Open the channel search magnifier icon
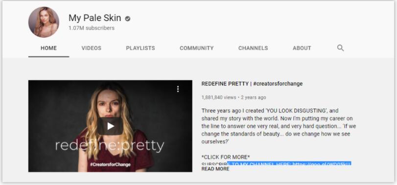 pyautogui.click(x=340, y=48)
